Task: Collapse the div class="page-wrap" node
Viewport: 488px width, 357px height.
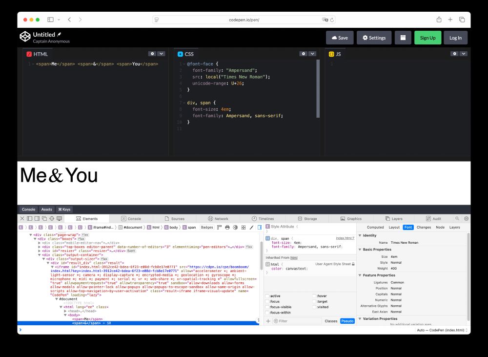Action: click(x=31, y=235)
